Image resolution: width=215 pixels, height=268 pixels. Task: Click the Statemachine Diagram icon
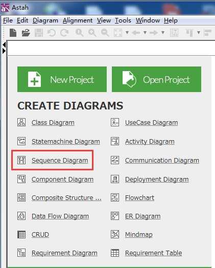pyautogui.click(x=21, y=141)
